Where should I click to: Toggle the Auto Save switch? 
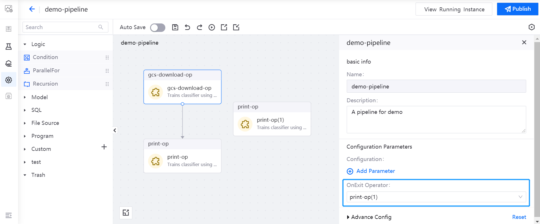pos(158,27)
